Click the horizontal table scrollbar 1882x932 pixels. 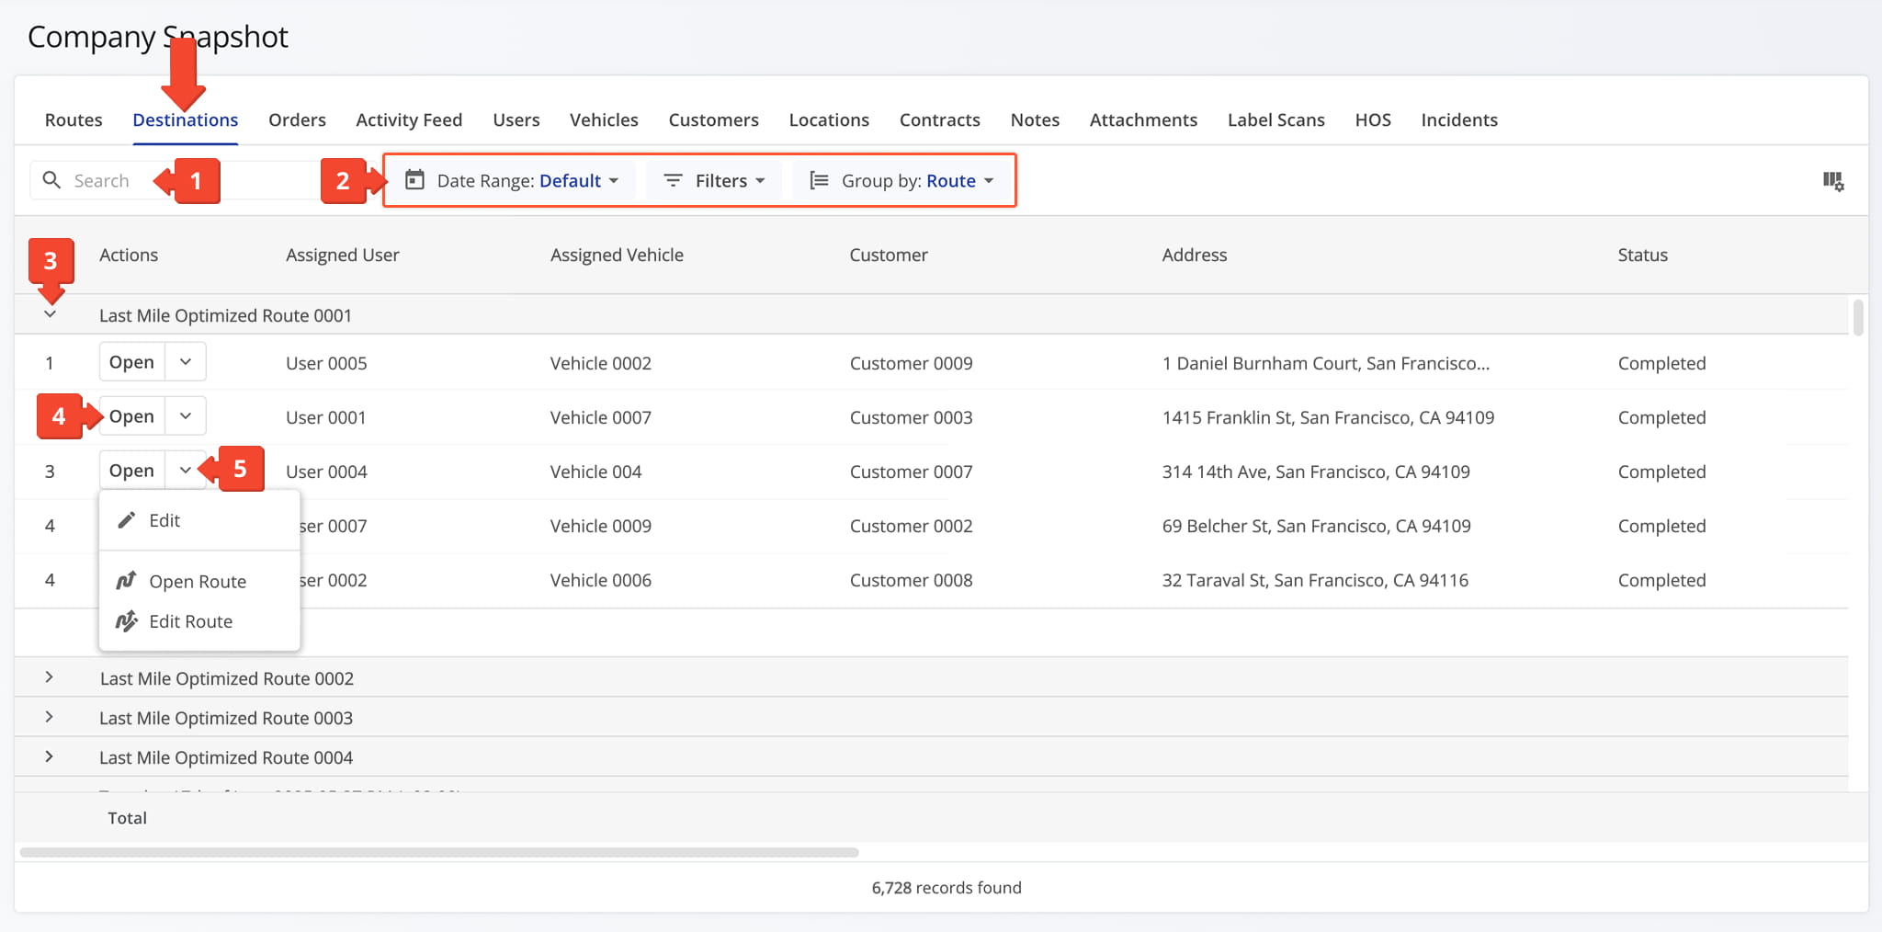tap(439, 852)
